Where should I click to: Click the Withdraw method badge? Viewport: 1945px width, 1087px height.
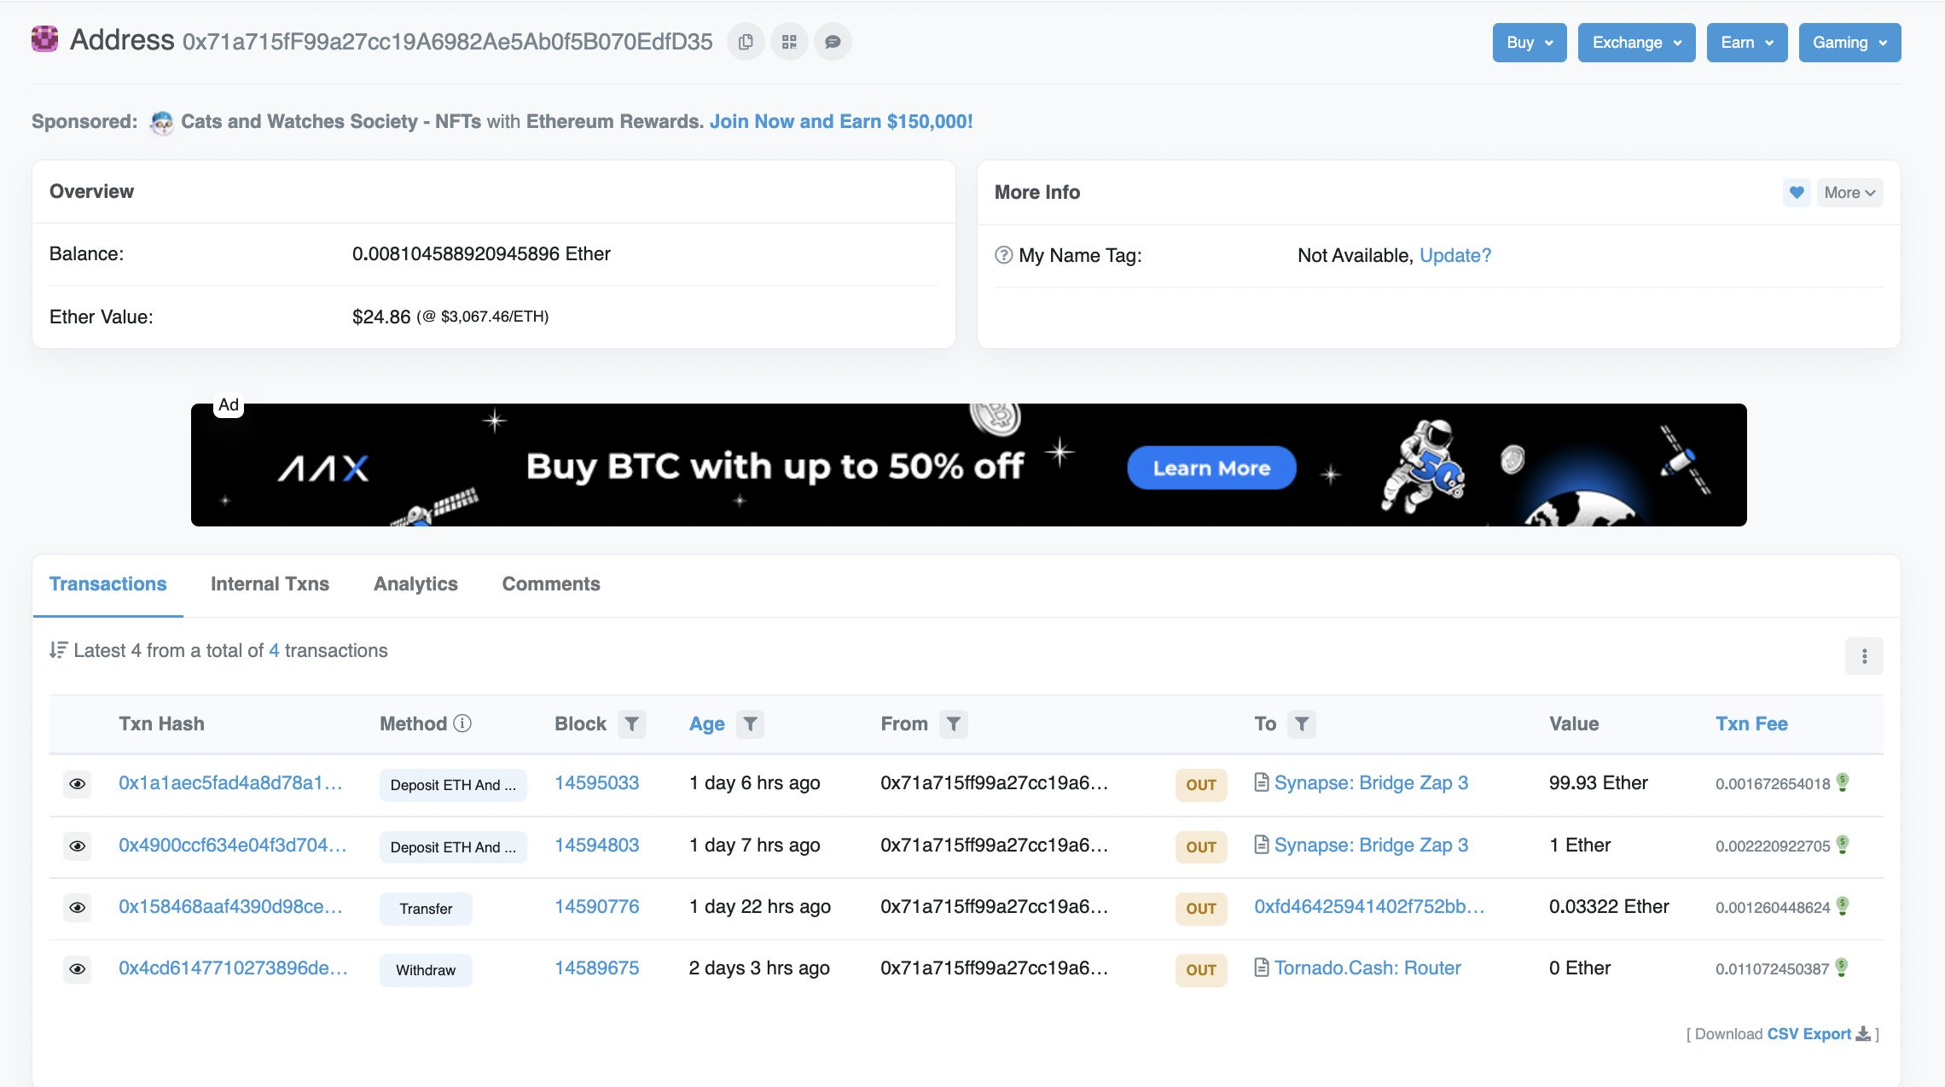(x=426, y=970)
